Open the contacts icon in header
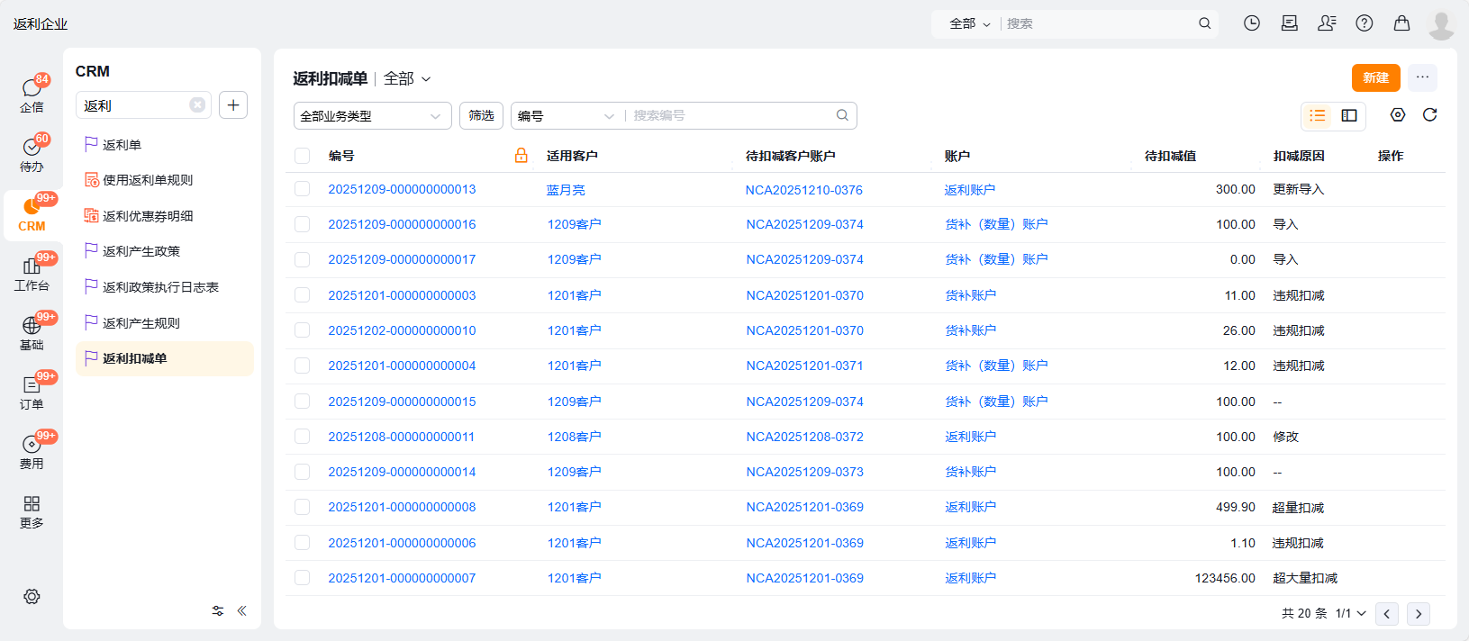This screenshot has width=1469, height=641. [x=1327, y=23]
